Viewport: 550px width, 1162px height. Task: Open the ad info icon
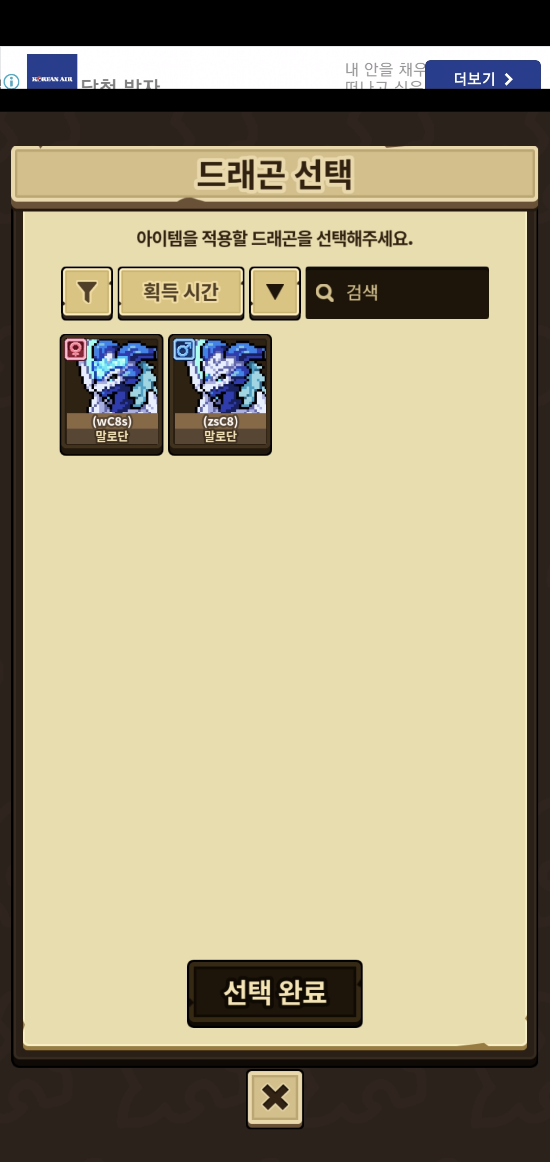tap(11, 81)
